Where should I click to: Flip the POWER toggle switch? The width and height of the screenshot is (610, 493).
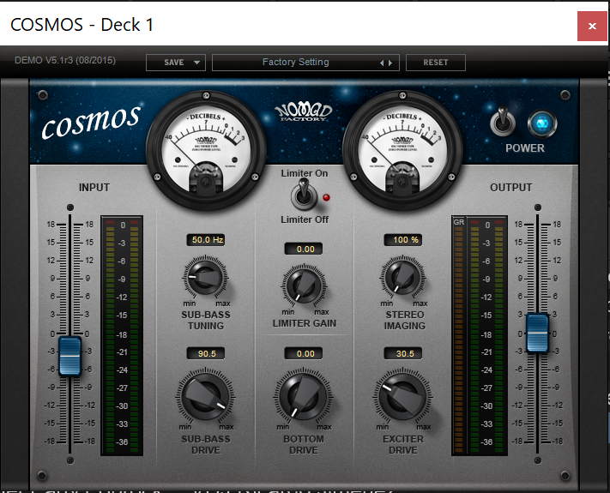click(503, 121)
